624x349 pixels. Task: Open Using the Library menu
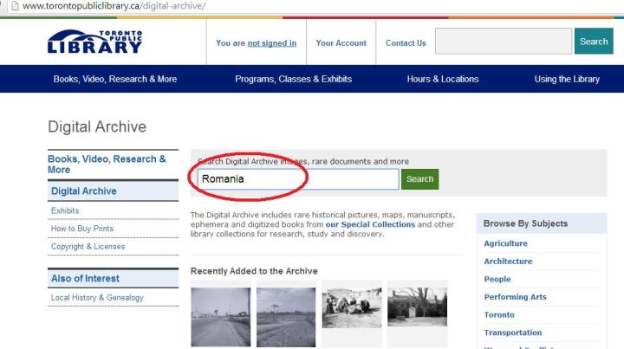pyautogui.click(x=567, y=79)
